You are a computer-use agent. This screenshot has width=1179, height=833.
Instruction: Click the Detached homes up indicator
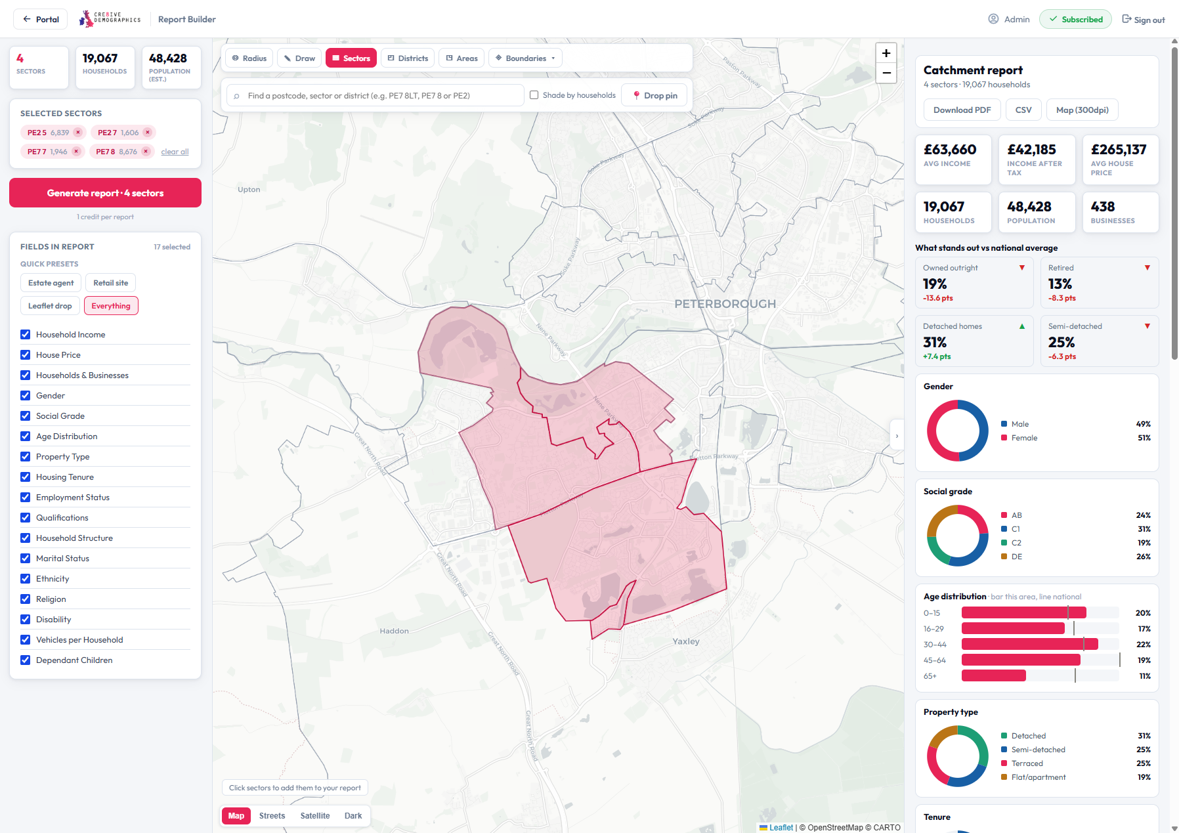pos(1022,326)
